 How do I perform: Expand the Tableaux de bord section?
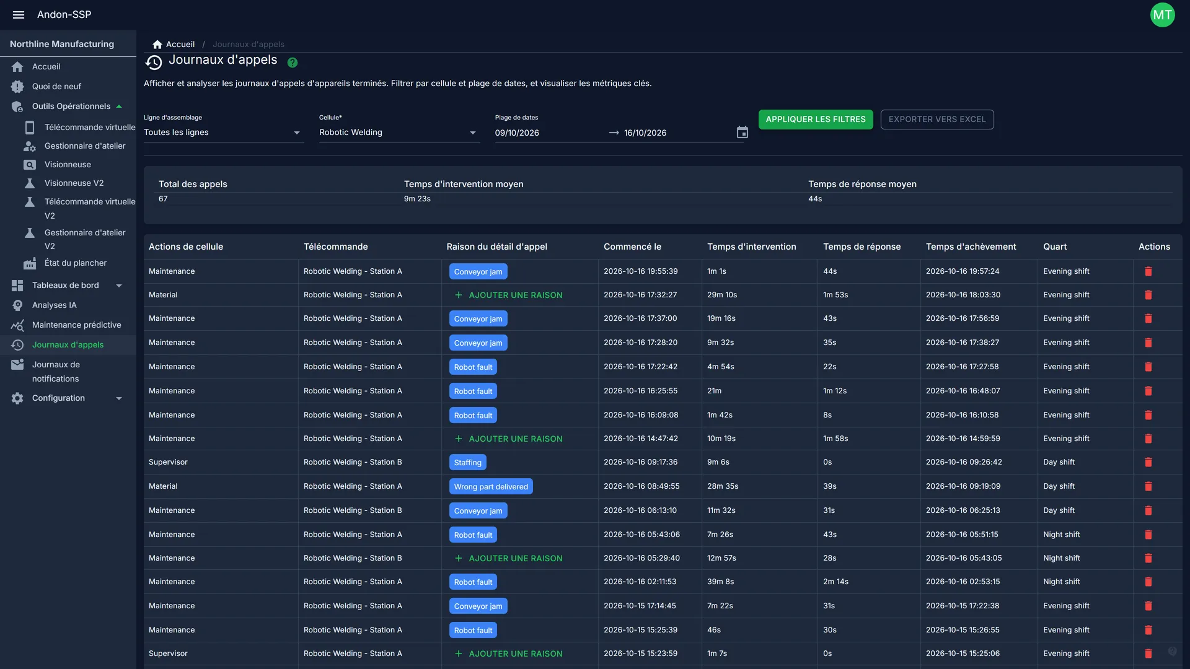[x=68, y=286]
